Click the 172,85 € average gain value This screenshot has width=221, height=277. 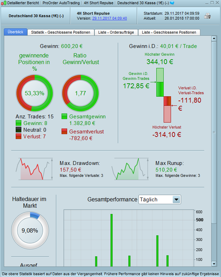[136, 86]
